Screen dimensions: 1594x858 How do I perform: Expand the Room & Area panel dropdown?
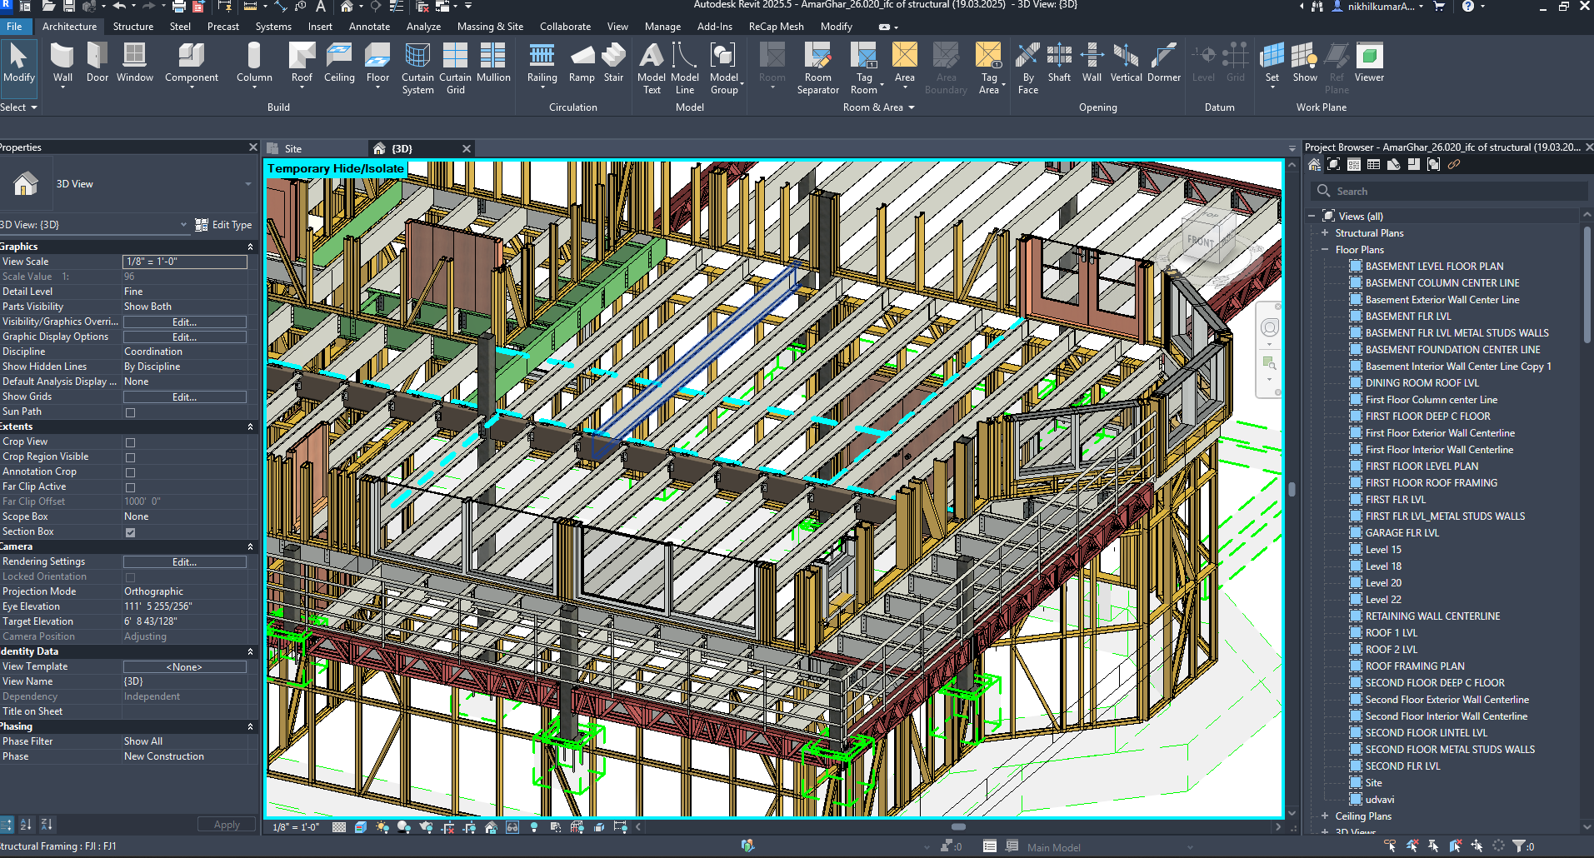click(x=878, y=107)
